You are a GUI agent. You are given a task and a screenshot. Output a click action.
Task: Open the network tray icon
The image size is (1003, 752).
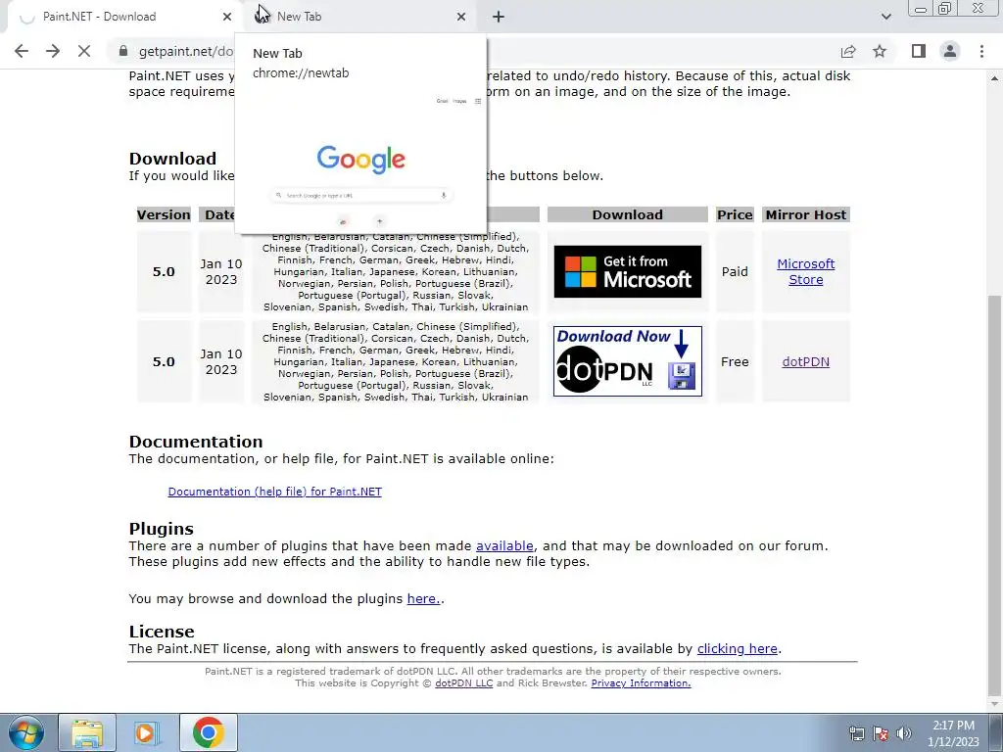(x=856, y=732)
